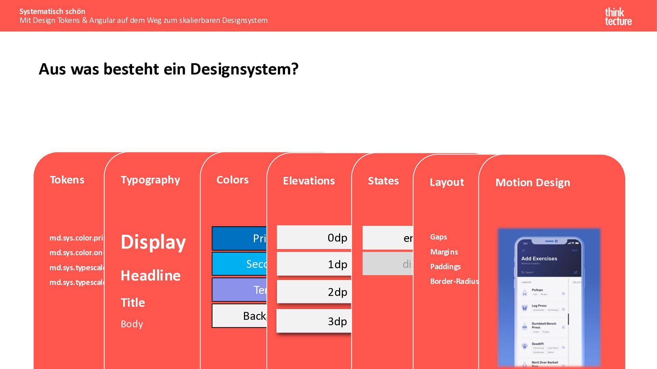Click the States card heading
The image size is (657, 369).
point(383,181)
